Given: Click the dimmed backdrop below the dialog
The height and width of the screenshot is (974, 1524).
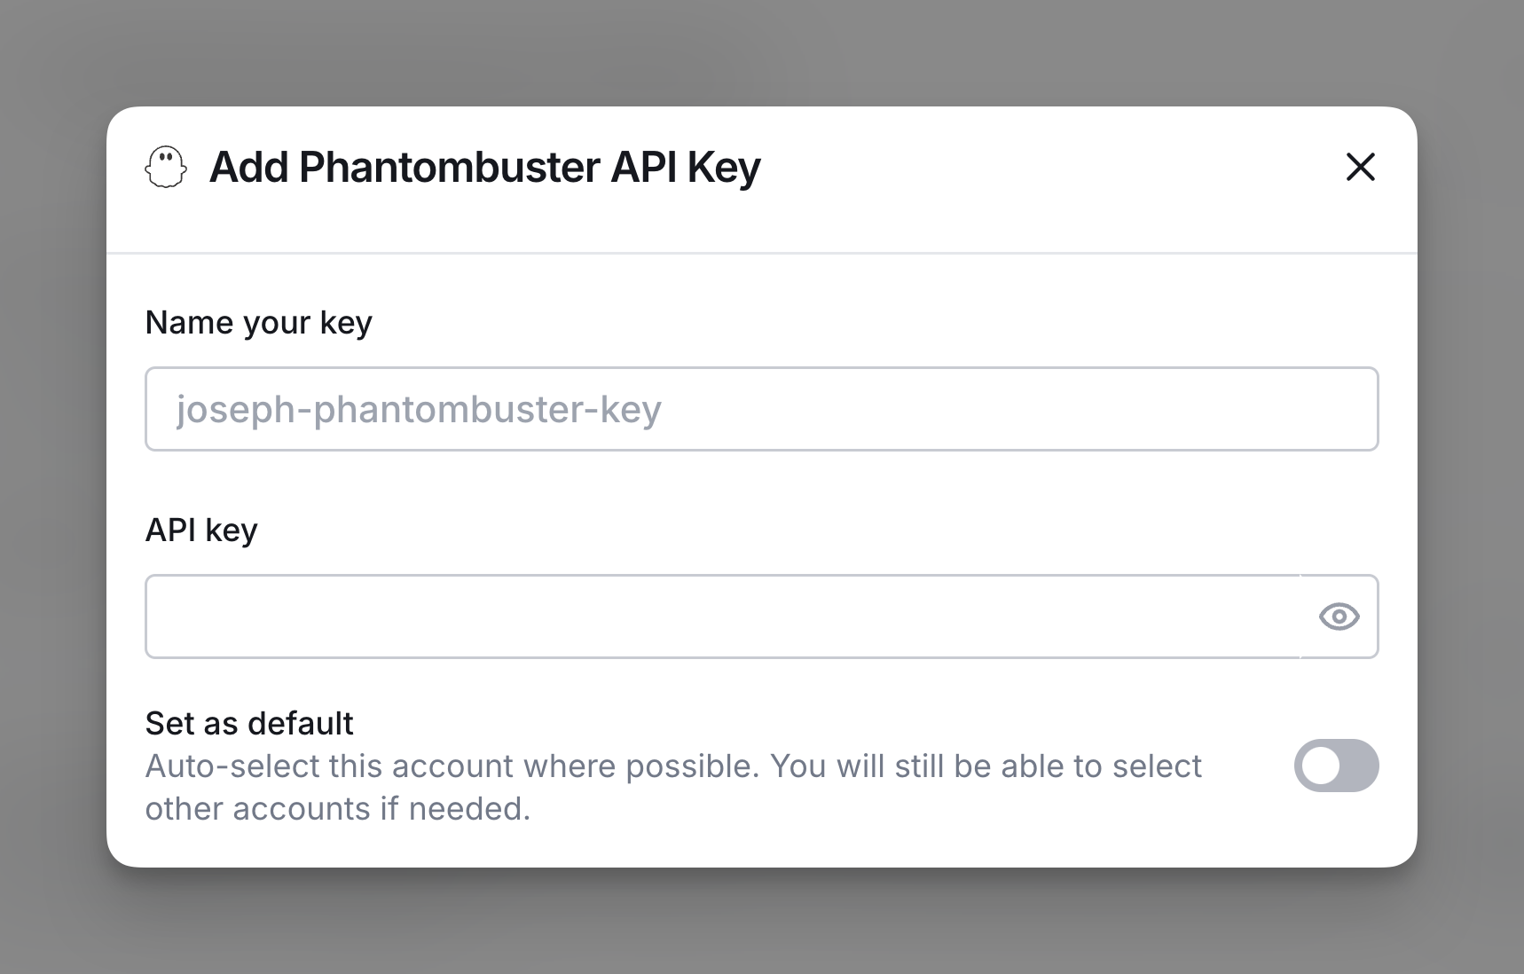Looking at the screenshot, I should click(x=761, y=923).
